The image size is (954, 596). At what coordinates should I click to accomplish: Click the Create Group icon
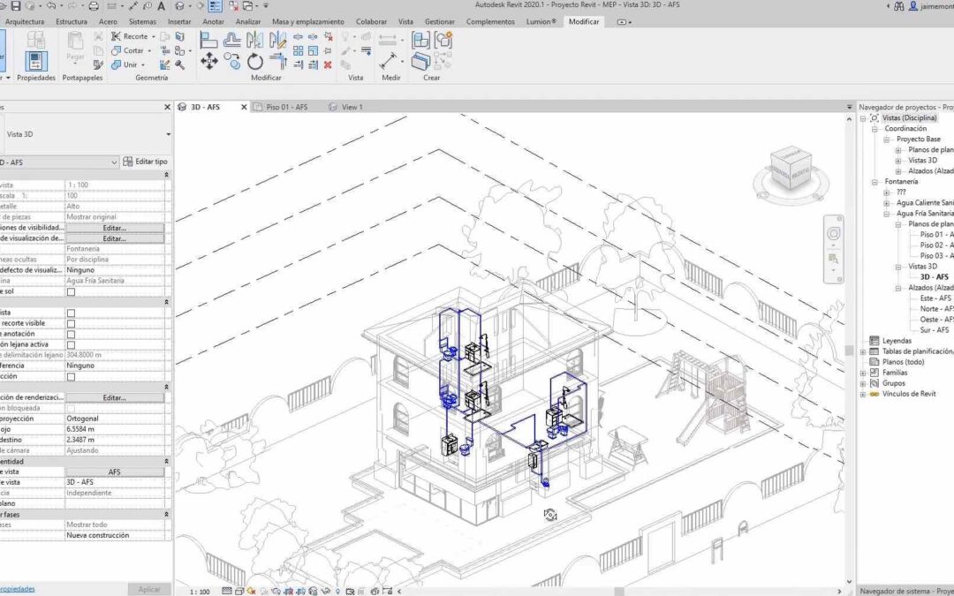[443, 40]
